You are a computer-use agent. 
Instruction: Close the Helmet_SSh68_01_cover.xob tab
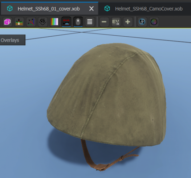click(x=92, y=9)
